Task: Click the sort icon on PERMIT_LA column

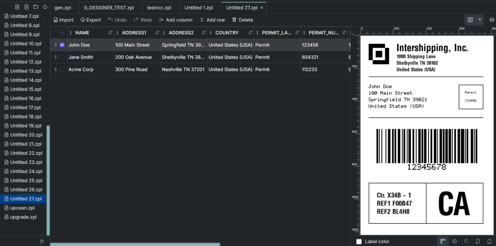Action: 297,33
